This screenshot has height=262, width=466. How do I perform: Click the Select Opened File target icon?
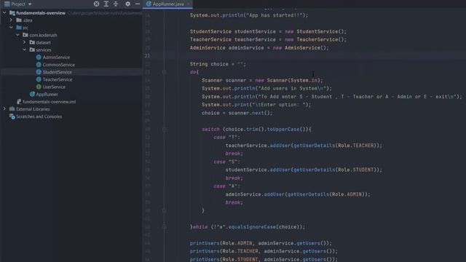tap(96, 4)
